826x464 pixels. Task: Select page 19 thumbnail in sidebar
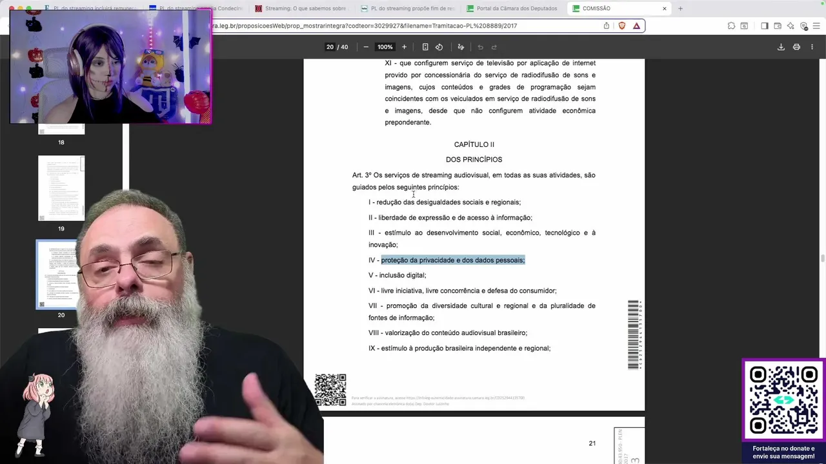coord(61,188)
